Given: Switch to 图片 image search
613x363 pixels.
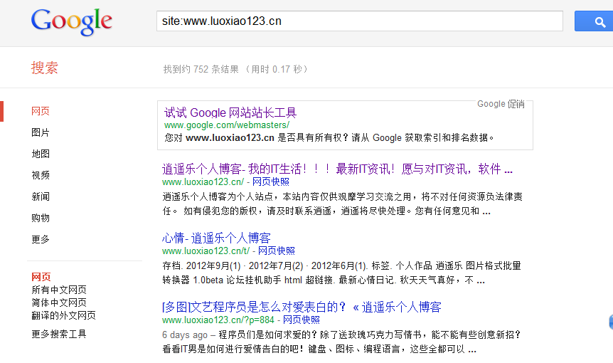Looking at the screenshot, I should click(x=41, y=132).
